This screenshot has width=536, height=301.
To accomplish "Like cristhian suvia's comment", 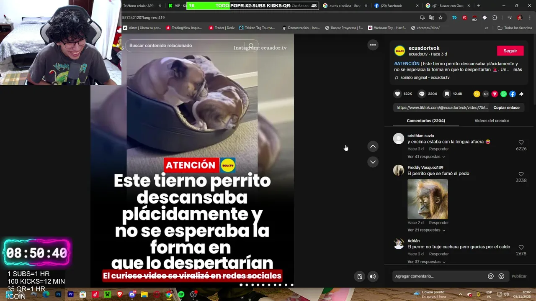I will 521,143.
